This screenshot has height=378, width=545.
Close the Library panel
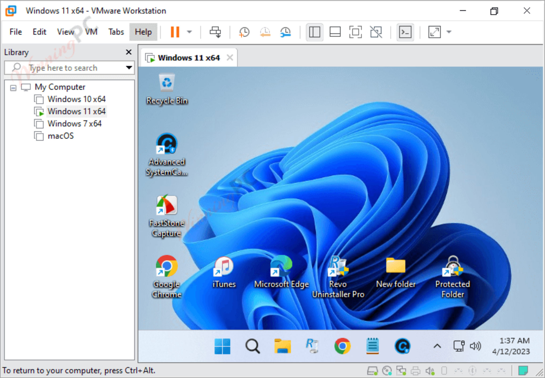pos(129,52)
